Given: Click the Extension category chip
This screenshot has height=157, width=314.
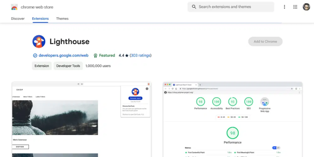Looking at the screenshot, I should (x=42, y=66).
